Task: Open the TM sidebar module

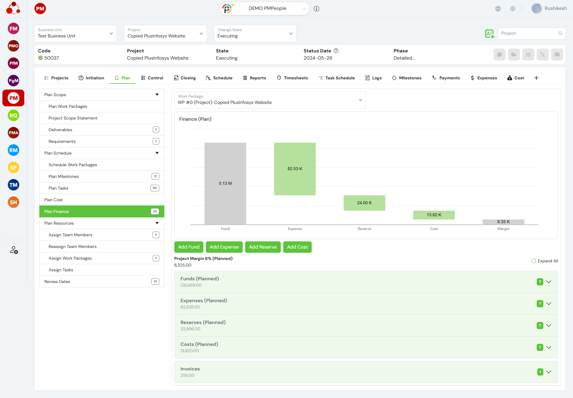Action: [x=13, y=185]
